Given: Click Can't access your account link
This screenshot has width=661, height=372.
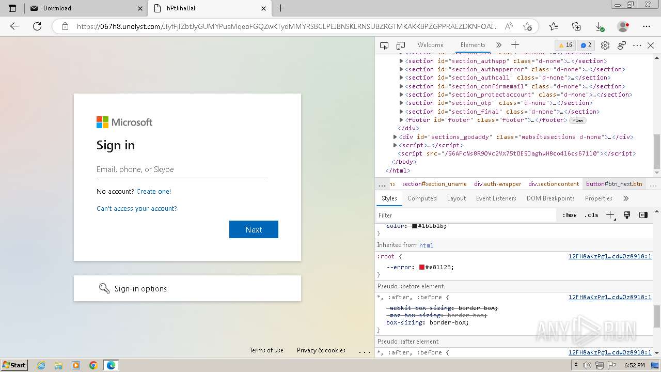Looking at the screenshot, I should [x=137, y=208].
